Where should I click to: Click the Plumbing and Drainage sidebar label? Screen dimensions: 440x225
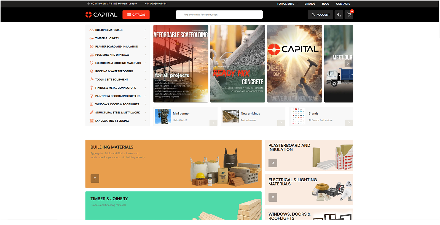coord(112,55)
